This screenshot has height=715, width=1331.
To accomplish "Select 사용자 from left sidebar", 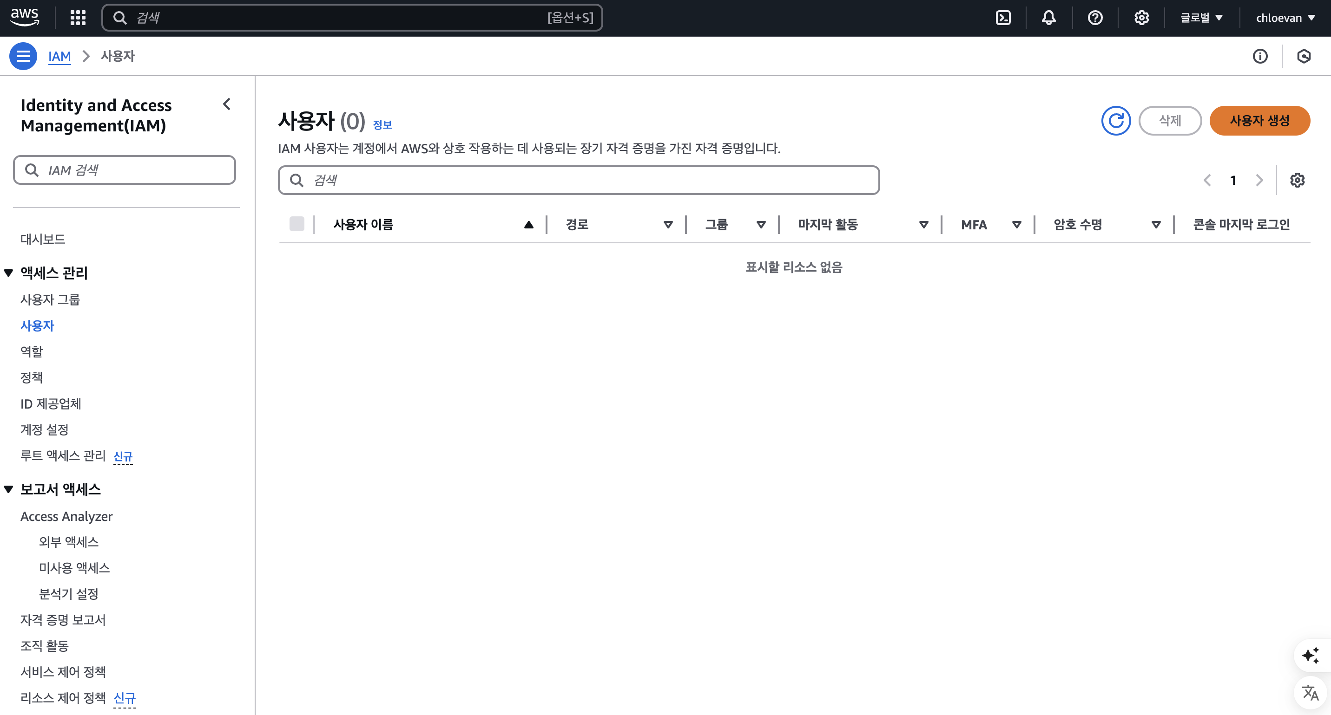I will [x=36, y=325].
